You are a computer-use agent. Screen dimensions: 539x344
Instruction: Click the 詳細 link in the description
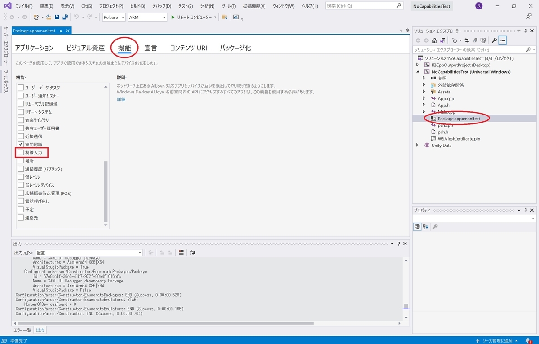pos(121,100)
